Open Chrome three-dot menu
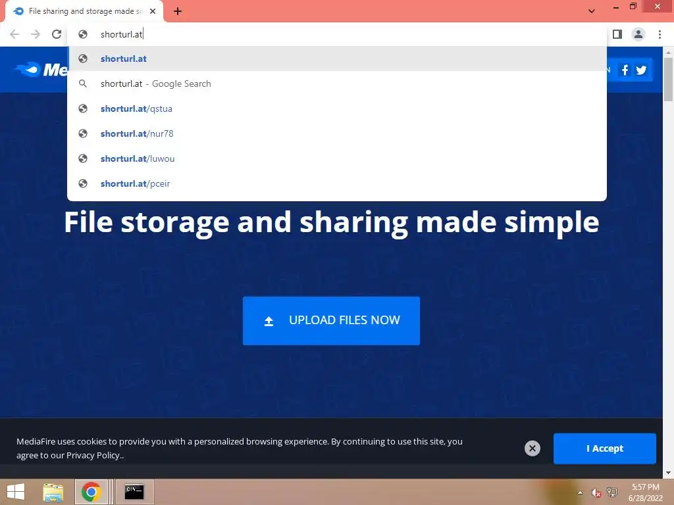The image size is (674, 505). tap(660, 34)
